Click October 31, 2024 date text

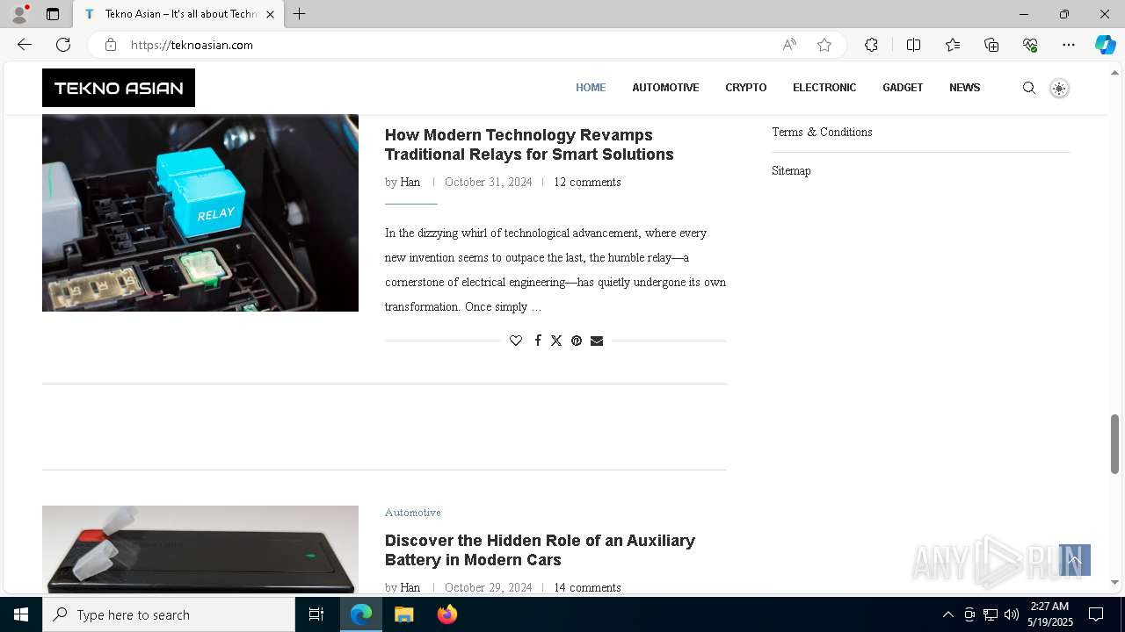489,183
